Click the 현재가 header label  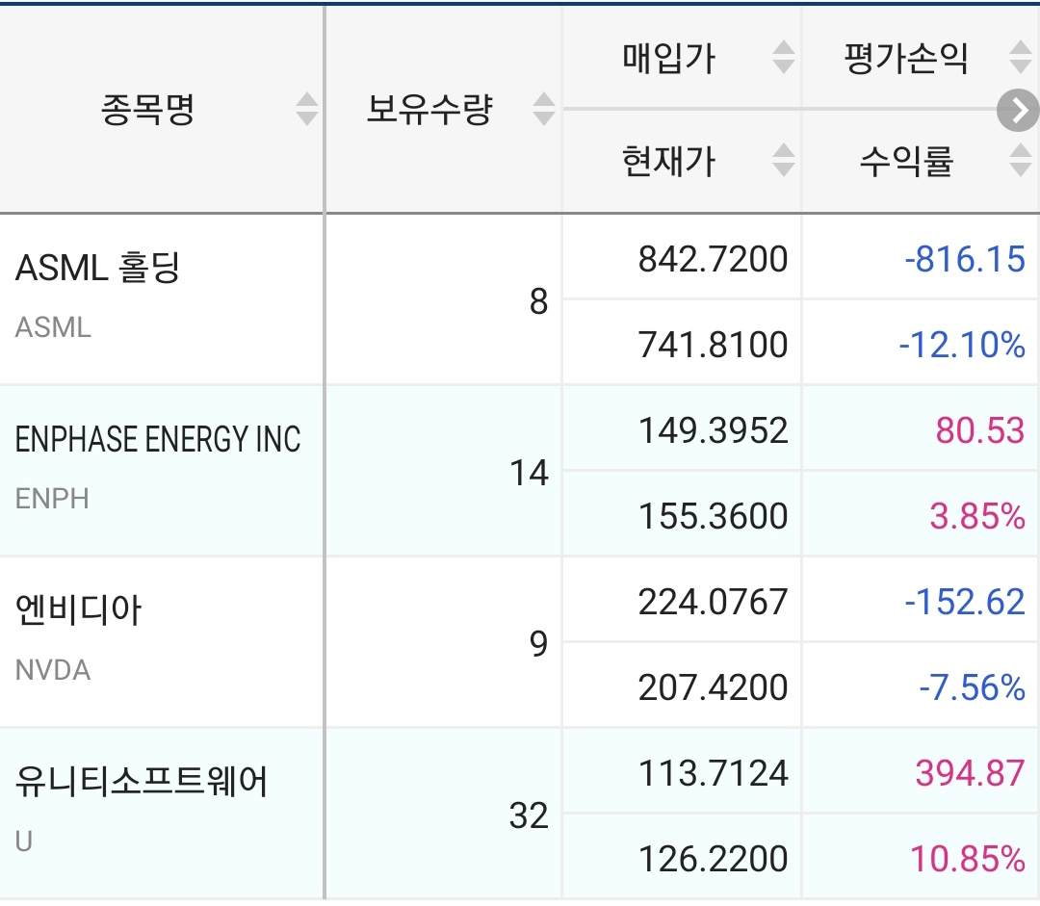pyautogui.click(x=668, y=161)
